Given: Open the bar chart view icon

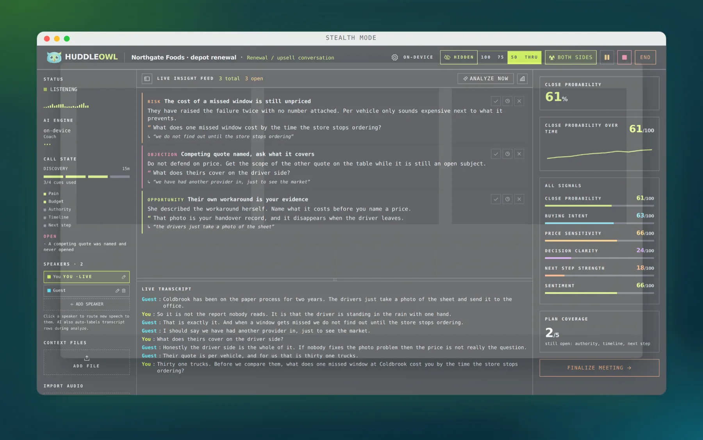Looking at the screenshot, I should tap(522, 78).
